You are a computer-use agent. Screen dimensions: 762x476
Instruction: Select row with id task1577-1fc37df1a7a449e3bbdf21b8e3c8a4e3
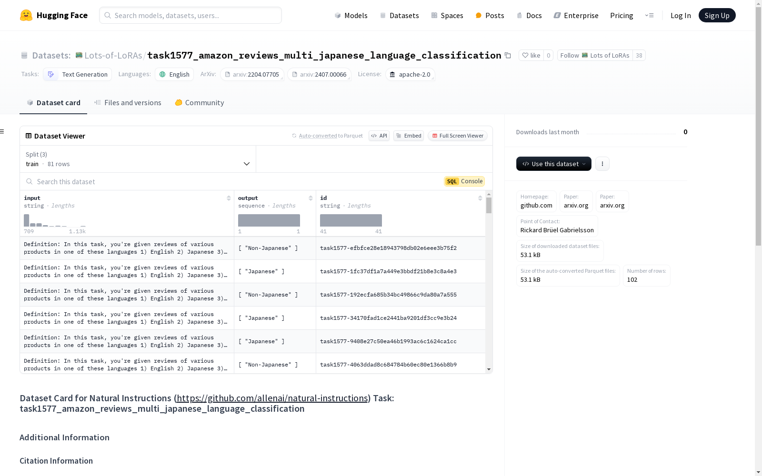[252, 271]
